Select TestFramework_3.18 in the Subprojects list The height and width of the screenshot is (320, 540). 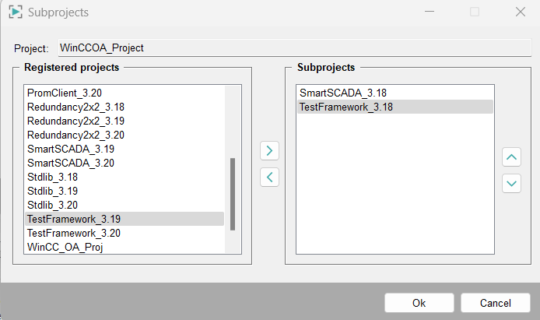click(x=346, y=107)
